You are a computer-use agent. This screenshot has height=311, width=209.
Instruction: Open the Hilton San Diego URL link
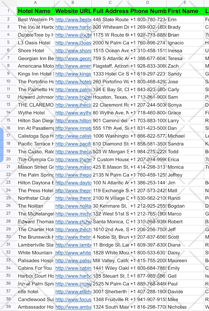[x=73, y=121]
